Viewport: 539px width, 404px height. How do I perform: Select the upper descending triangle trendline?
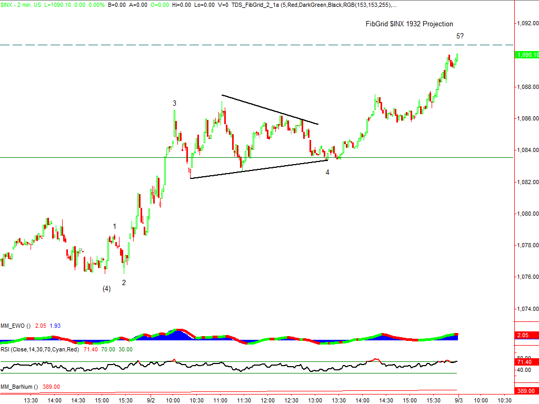point(269,109)
